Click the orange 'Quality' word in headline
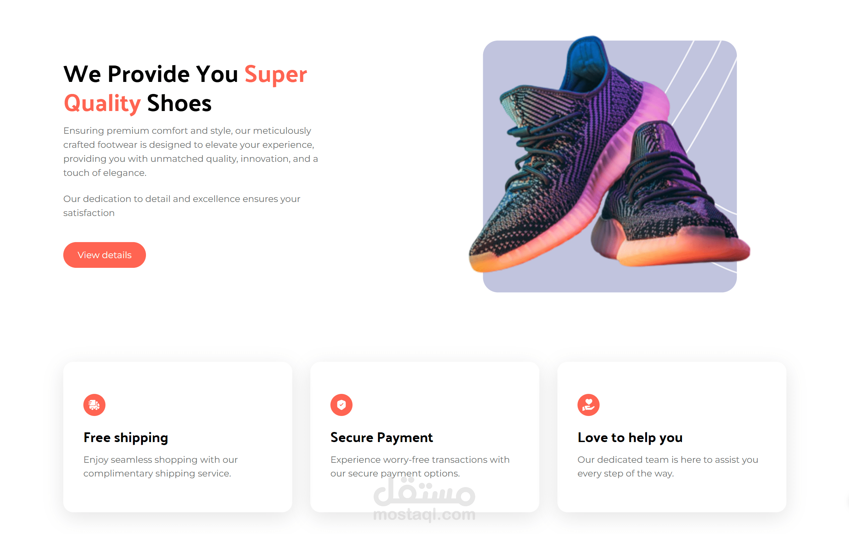This screenshot has width=849, height=534. pyautogui.click(x=102, y=103)
